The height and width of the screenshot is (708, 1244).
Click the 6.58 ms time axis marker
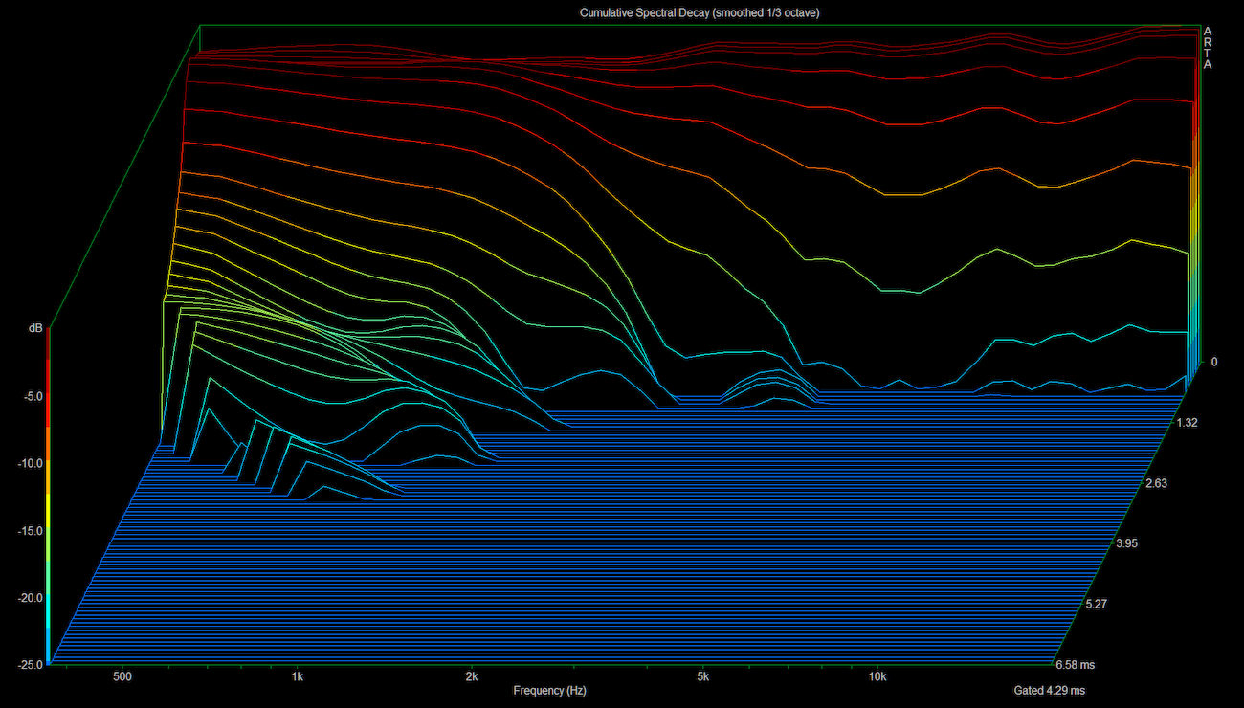tap(1075, 665)
